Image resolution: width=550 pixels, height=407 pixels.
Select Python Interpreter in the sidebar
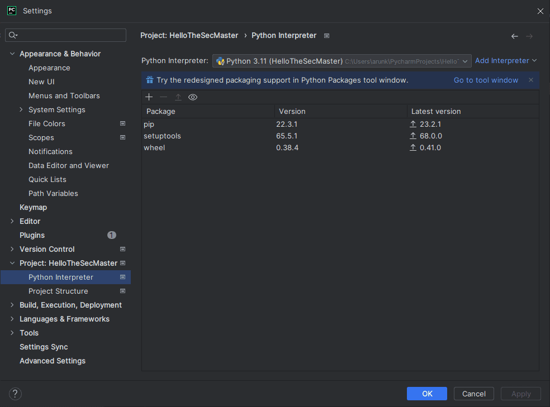click(x=65, y=277)
